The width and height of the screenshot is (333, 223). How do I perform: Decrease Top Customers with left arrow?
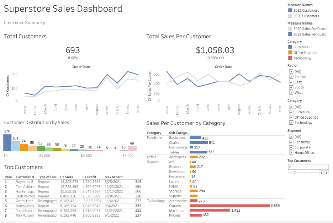click(x=321, y=173)
